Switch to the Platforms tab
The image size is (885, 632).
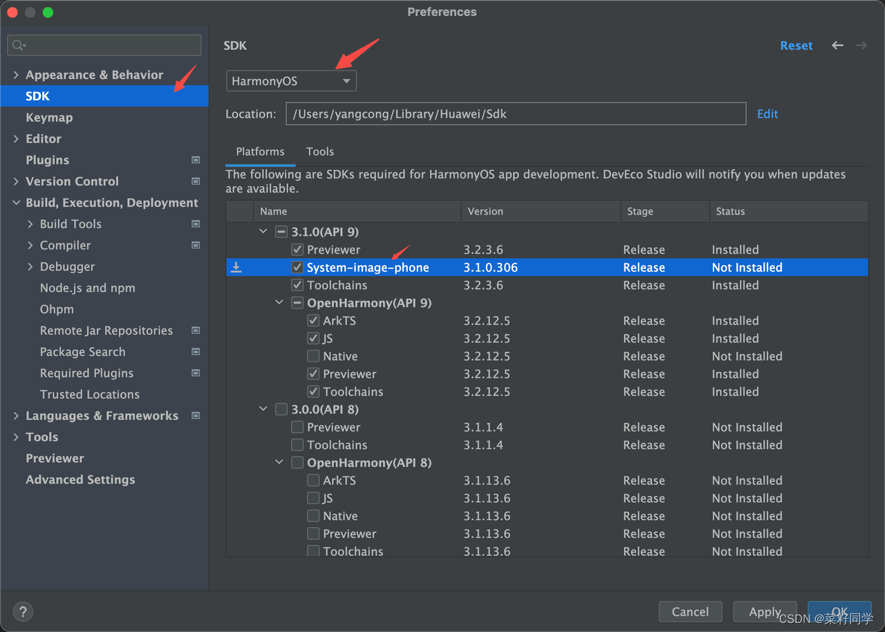[x=260, y=151]
